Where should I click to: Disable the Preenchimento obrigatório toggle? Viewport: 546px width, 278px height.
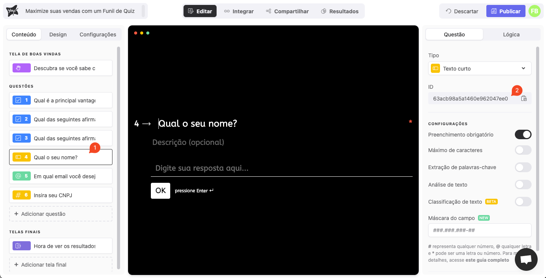(x=523, y=135)
